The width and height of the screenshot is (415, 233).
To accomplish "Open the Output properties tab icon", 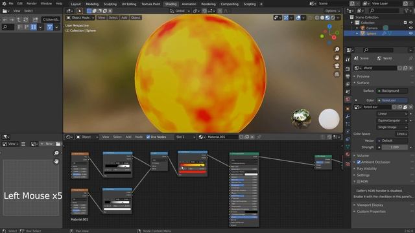I will coord(348,76).
